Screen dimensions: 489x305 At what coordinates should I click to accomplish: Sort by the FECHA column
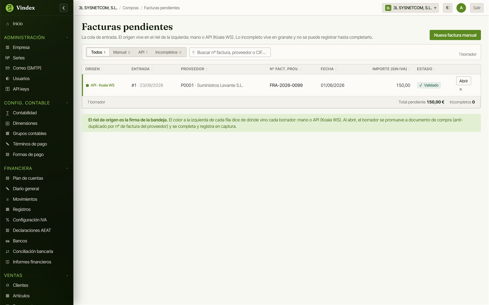[x=329, y=69]
